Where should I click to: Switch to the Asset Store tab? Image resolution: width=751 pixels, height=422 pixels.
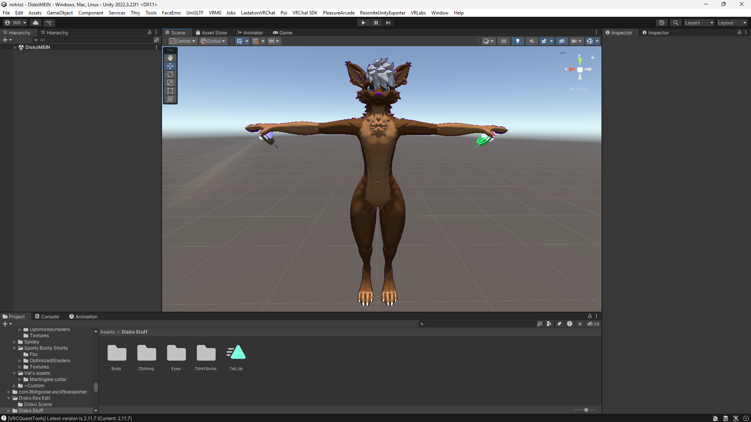click(211, 33)
